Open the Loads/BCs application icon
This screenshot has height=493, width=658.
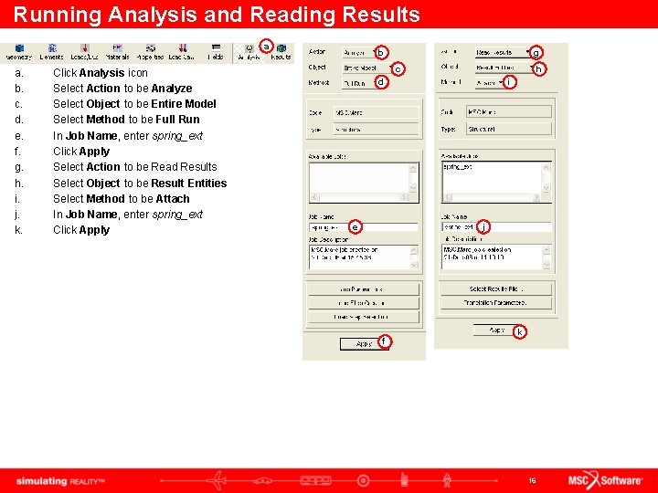pos(84,52)
